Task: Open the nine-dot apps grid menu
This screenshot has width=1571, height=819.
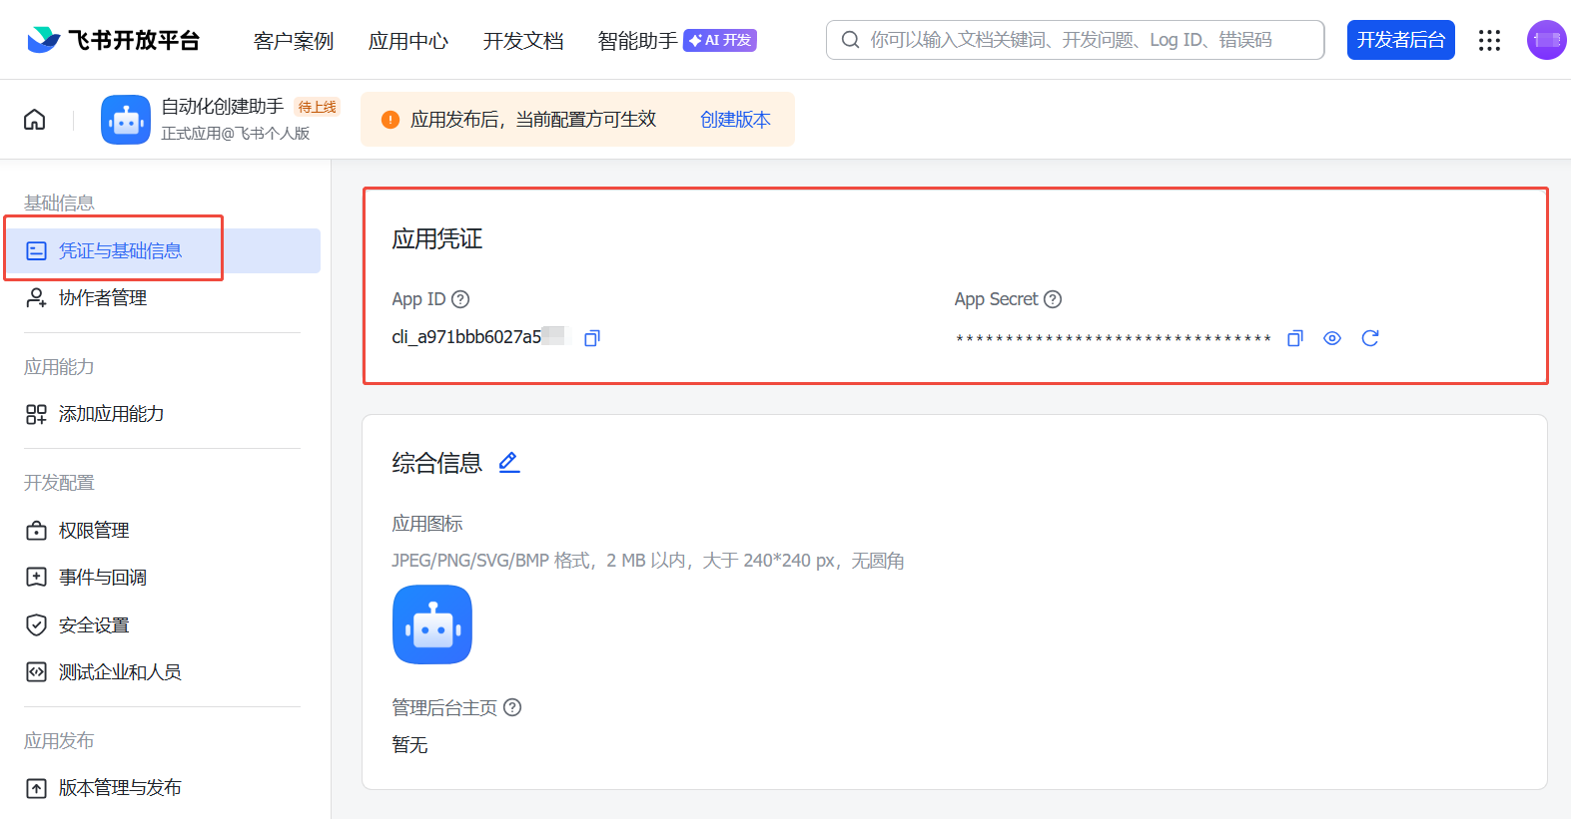Action: (x=1489, y=40)
